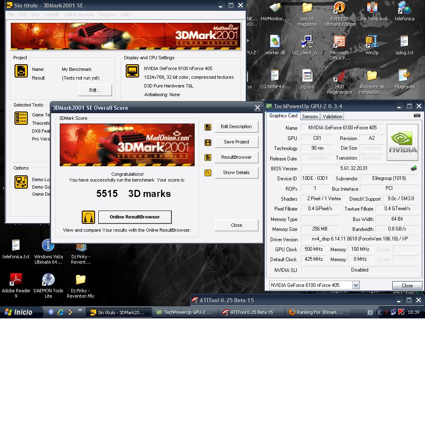Click the Project icon in 3DMark window
425x427 pixels.
coord(21,71)
